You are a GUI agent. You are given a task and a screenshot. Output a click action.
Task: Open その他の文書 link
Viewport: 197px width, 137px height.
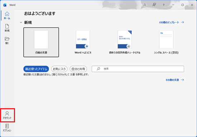point(175,80)
